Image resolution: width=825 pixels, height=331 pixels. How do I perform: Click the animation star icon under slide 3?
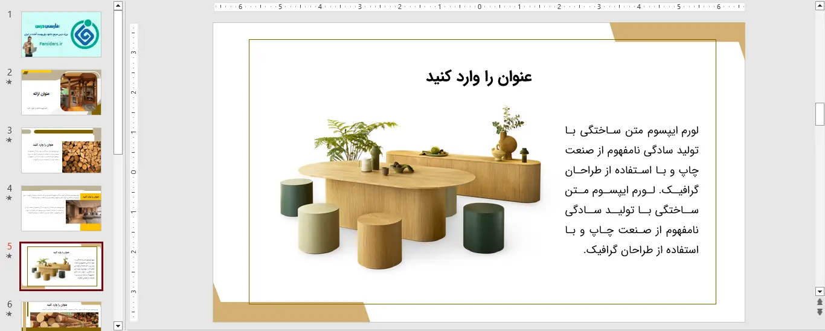pyautogui.click(x=9, y=140)
